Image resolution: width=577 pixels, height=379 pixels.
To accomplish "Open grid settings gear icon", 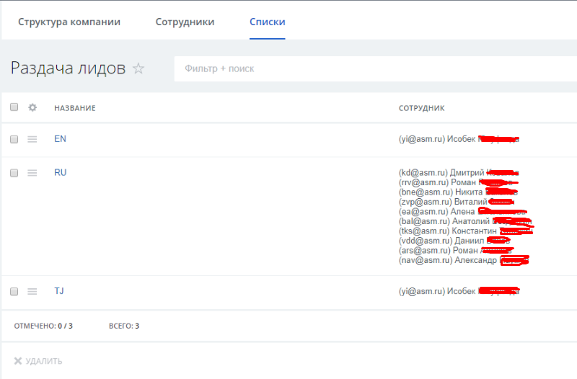I will (x=32, y=107).
